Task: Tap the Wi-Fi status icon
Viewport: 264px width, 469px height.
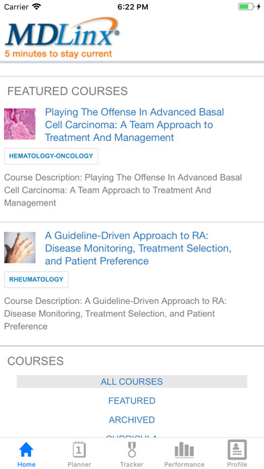Action: (x=36, y=7)
